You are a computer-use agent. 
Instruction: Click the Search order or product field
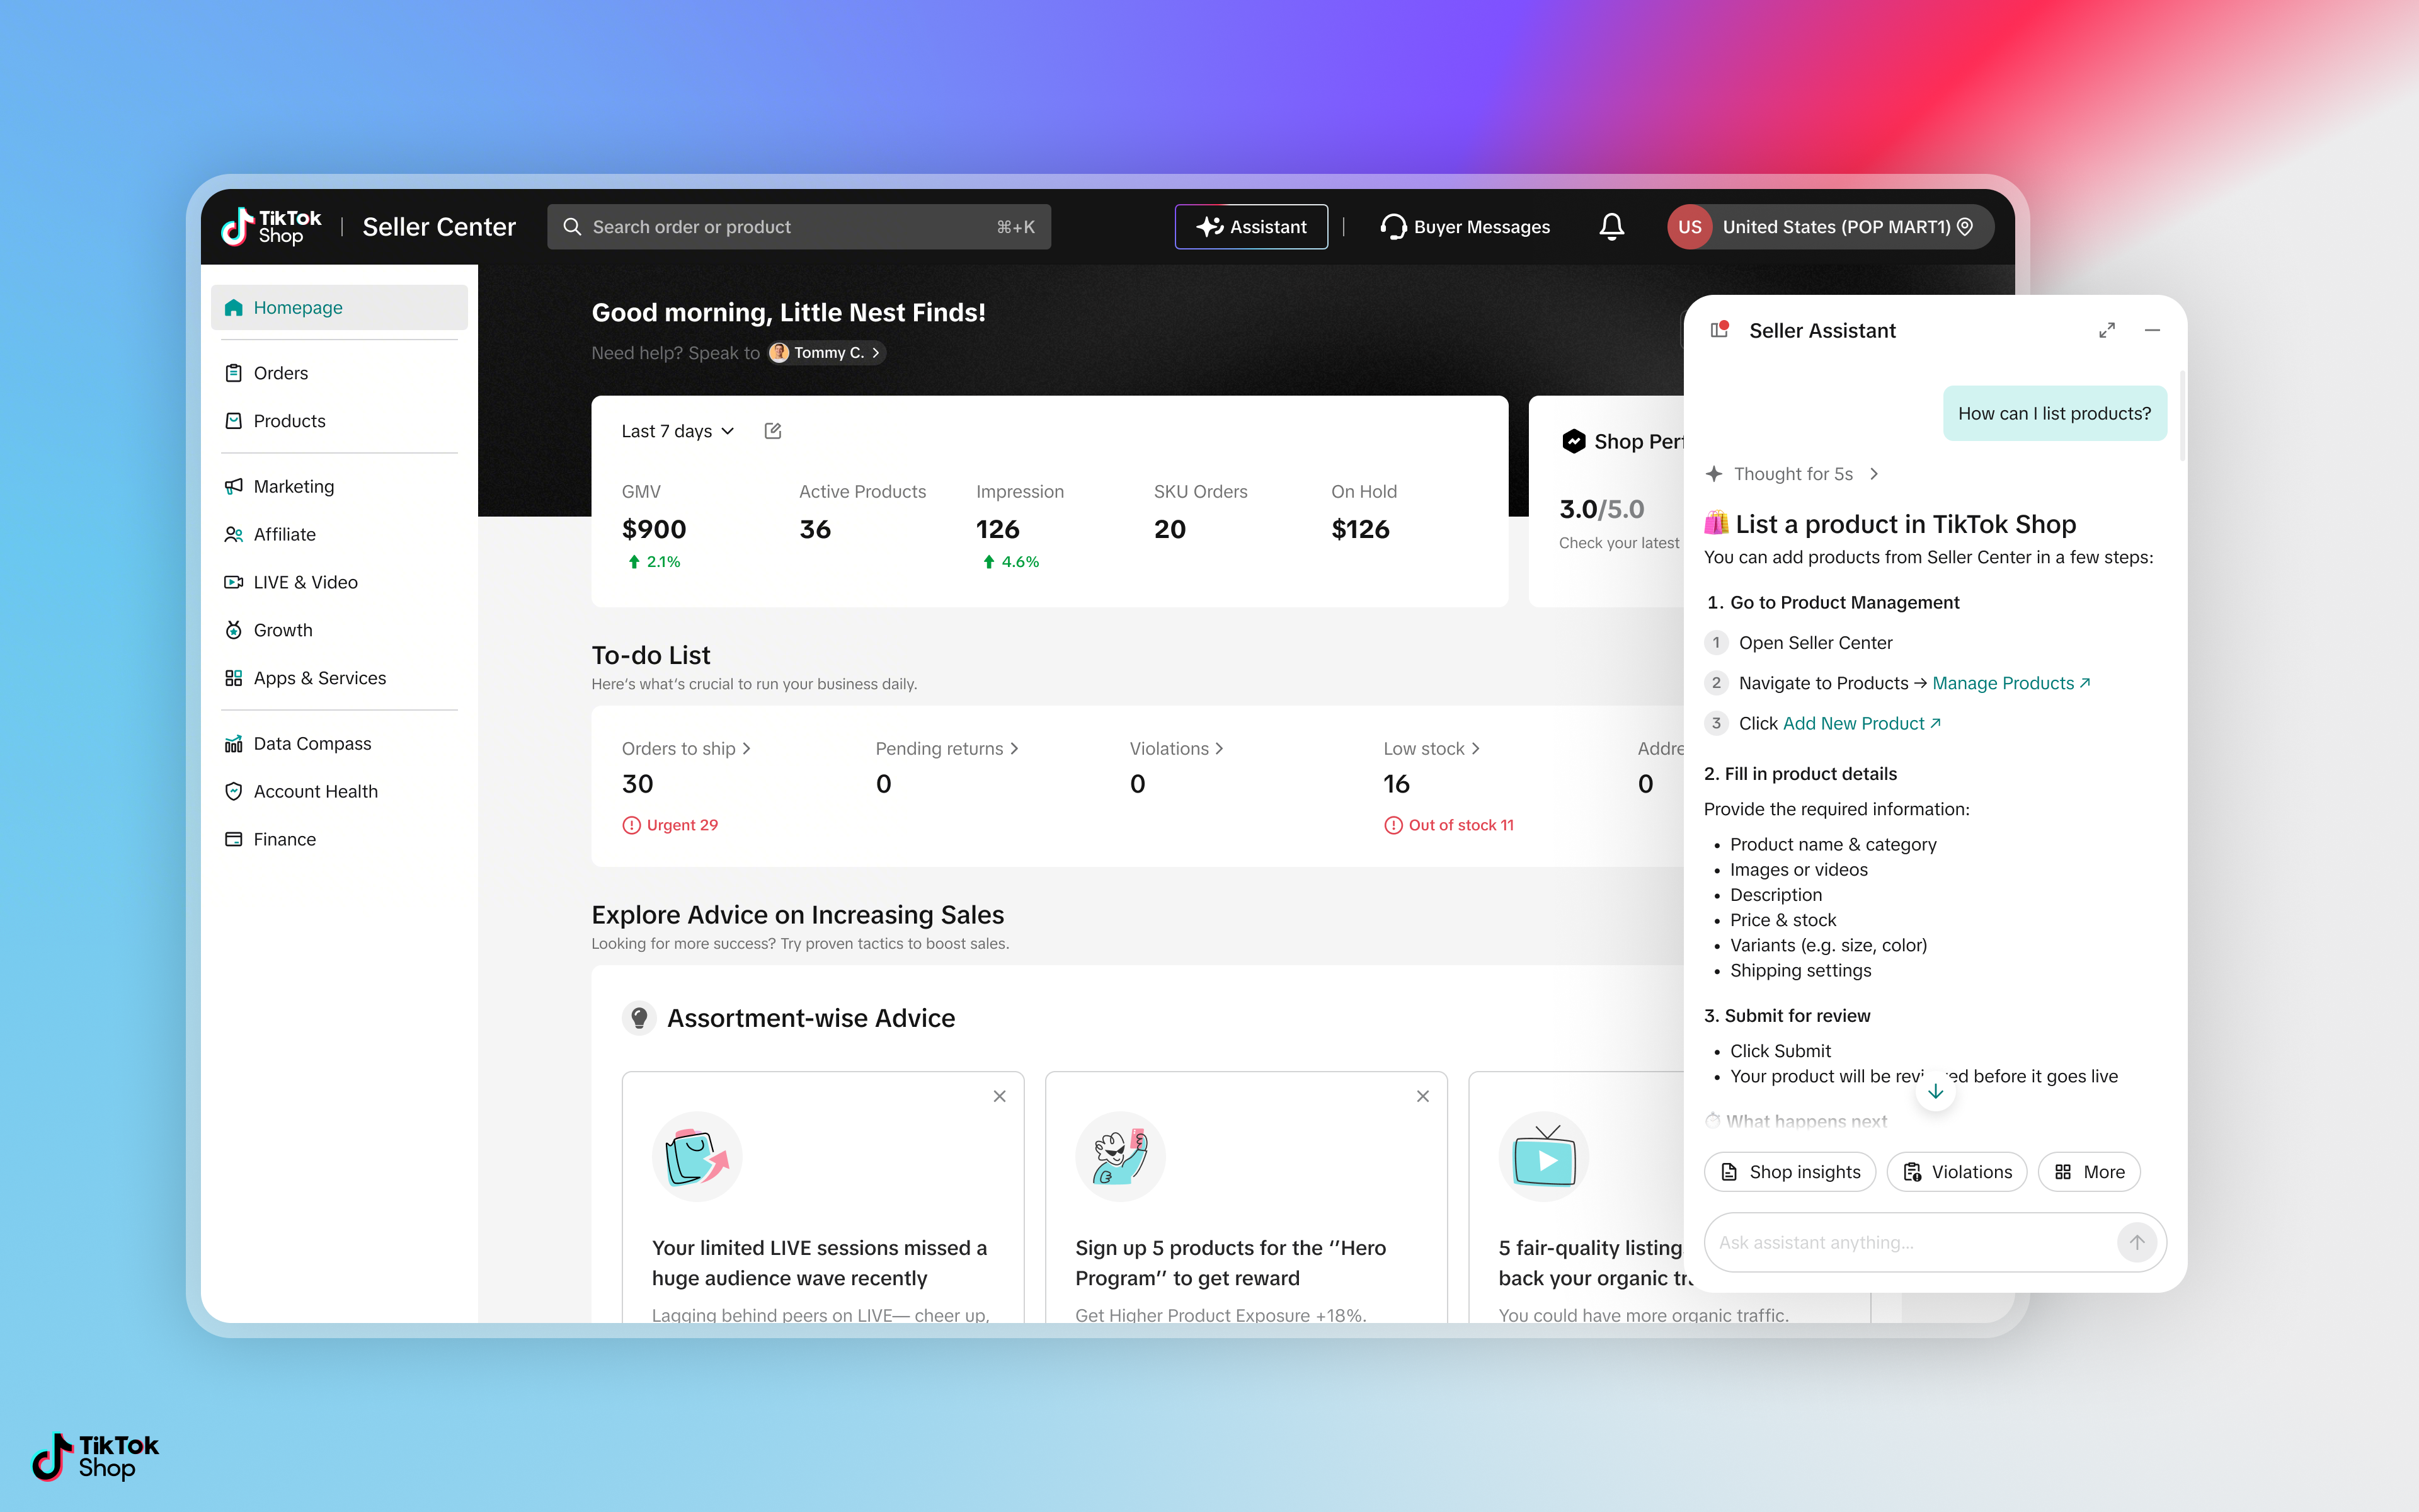[x=799, y=227]
